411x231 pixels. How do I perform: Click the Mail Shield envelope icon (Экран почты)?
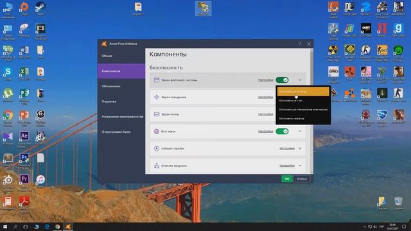coord(157,114)
